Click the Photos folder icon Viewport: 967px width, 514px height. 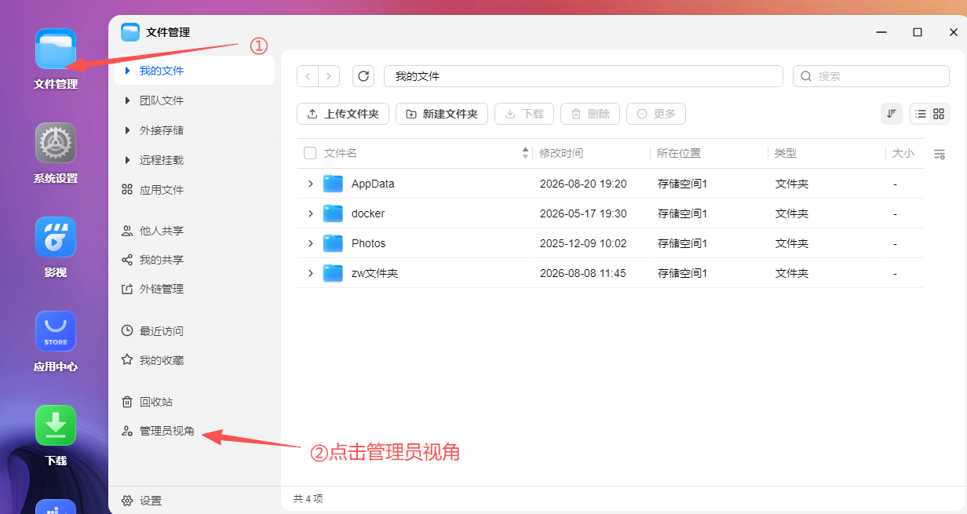[x=334, y=243]
